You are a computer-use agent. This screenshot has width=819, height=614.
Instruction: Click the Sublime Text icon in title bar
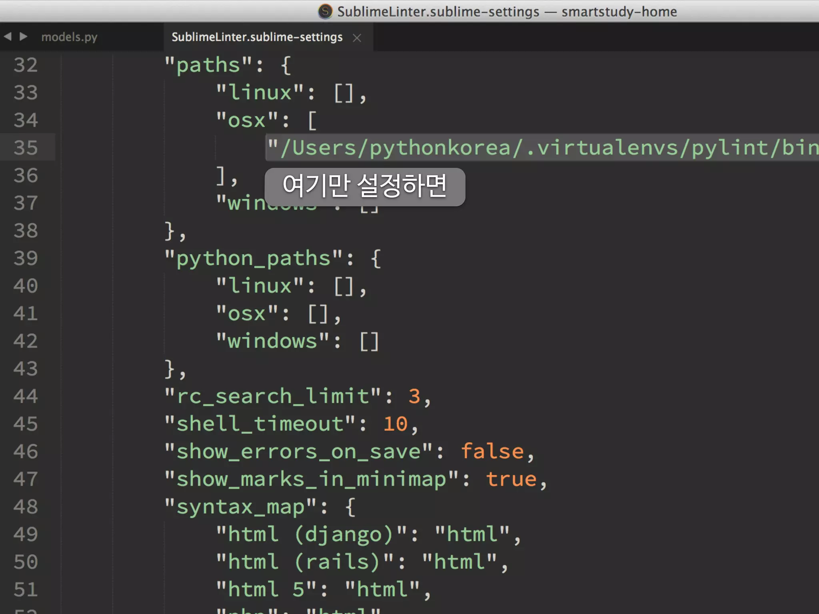pyautogui.click(x=325, y=11)
